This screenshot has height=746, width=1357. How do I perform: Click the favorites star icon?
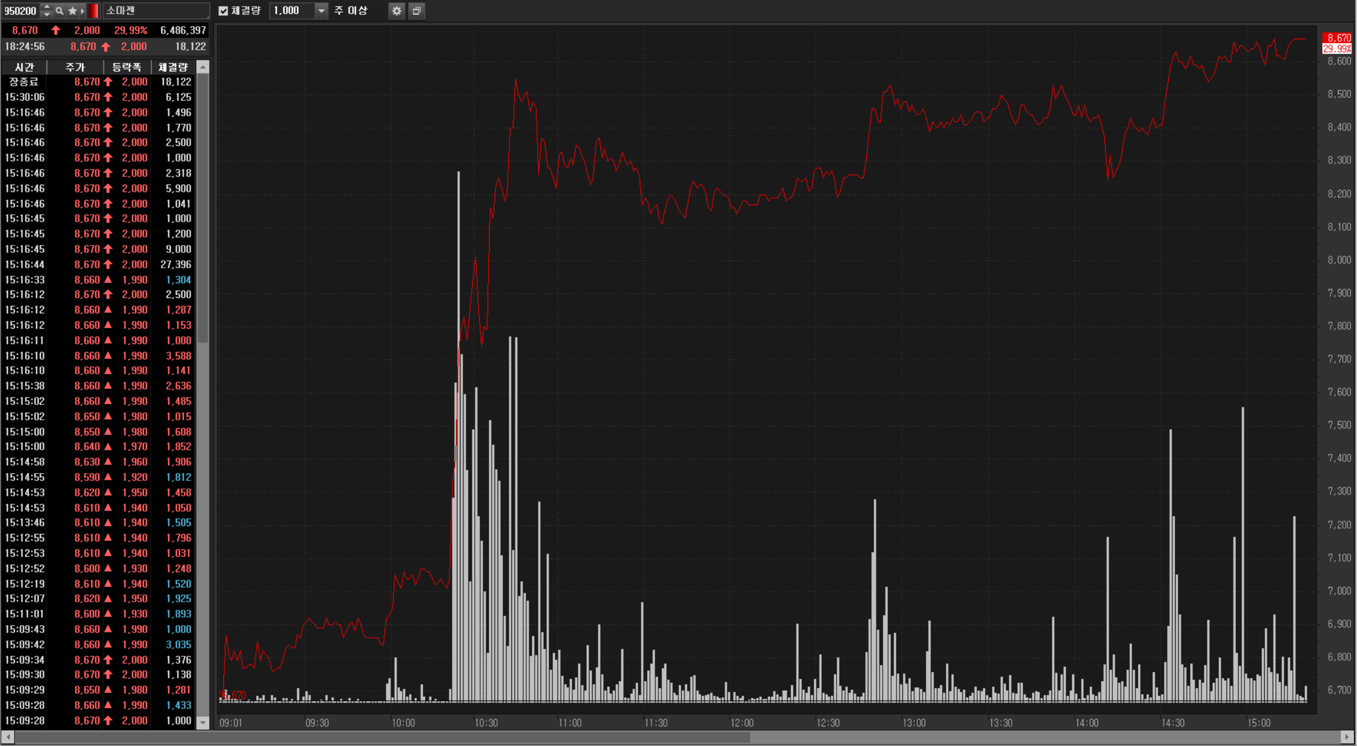pos(73,11)
